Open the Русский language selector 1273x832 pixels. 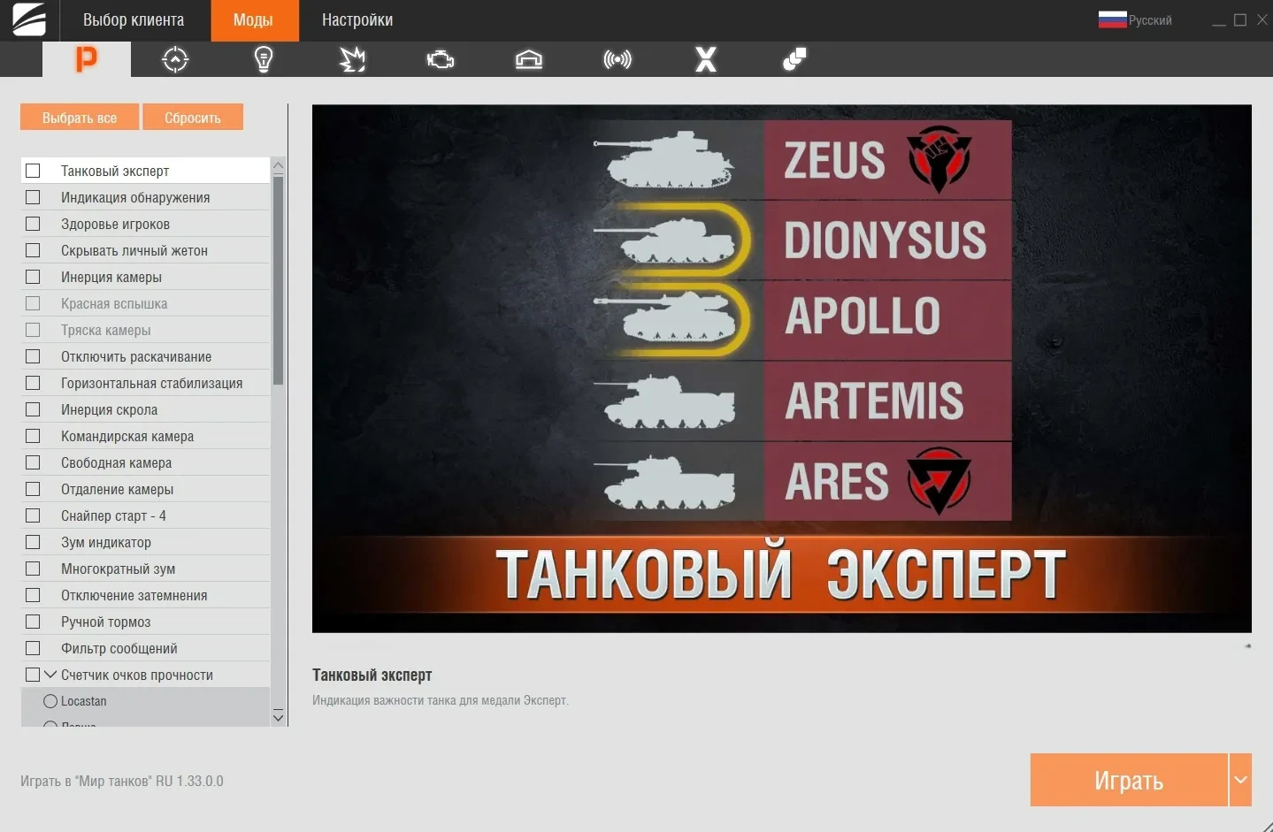[x=1136, y=20]
